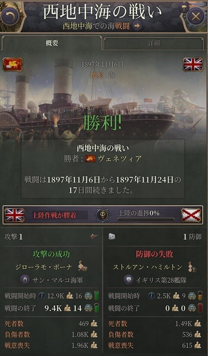Click the 上陸の進捗 progress bar
208x356 pixels.
coord(146,220)
